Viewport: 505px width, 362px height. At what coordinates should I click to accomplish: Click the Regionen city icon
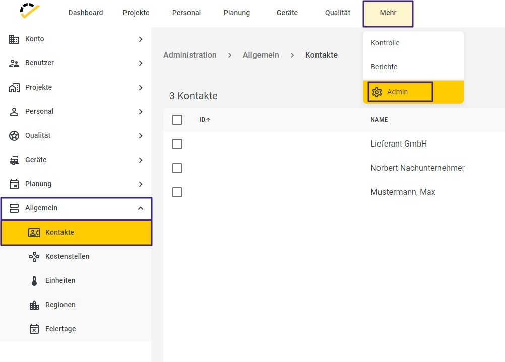34,305
